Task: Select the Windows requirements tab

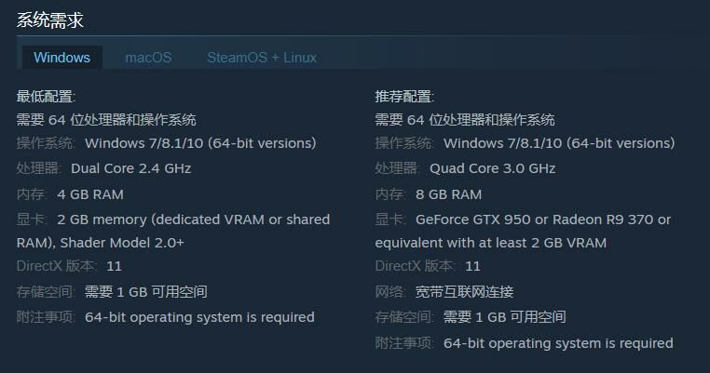Action: pyautogui.click(x=62, y=58)
